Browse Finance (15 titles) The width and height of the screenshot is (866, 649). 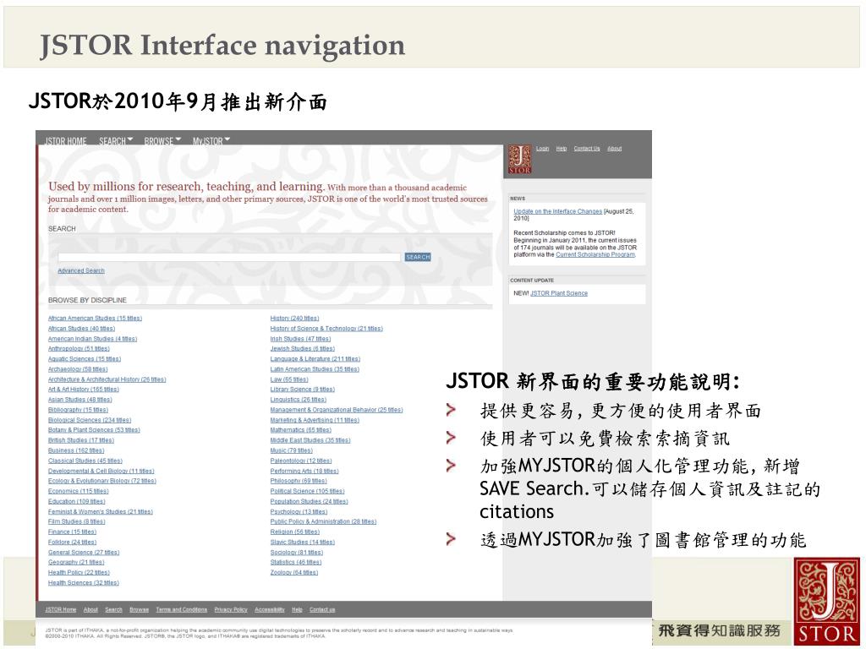coord(73,532)
